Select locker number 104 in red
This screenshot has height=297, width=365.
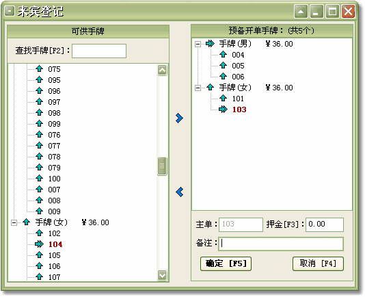tap(55, 244)
